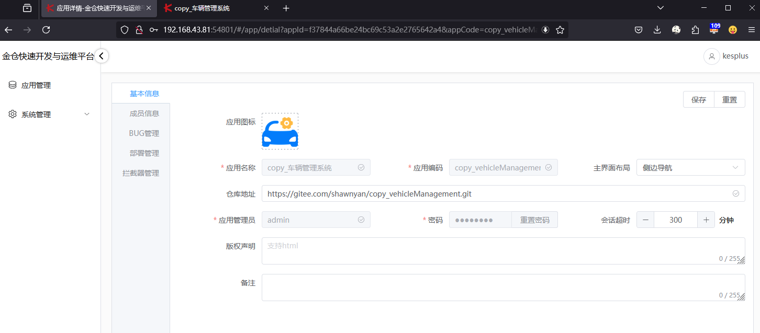760x333 pixels.
Task: Switch to the BUG管理 tab
Action: (x=144, y=133)
